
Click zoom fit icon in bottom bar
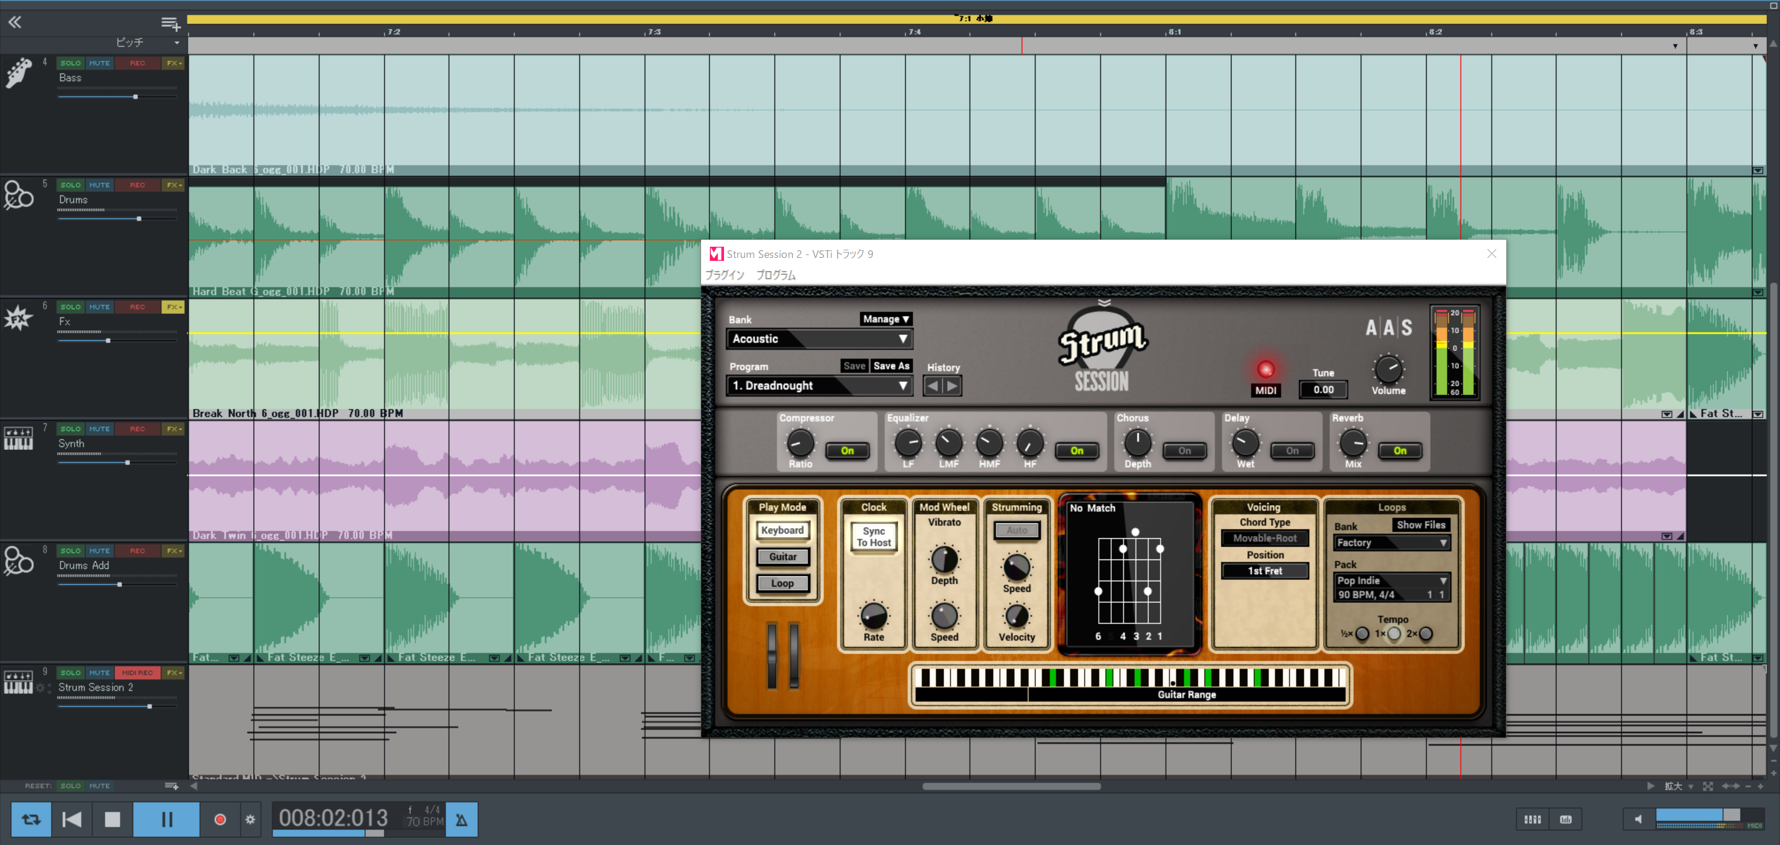1708,786
